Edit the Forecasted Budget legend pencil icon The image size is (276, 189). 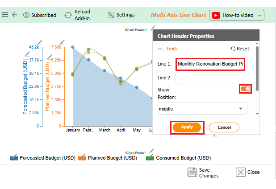14,157
